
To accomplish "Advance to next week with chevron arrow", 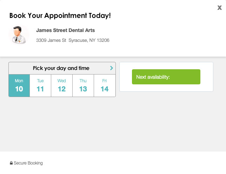I will pos(112,68).
